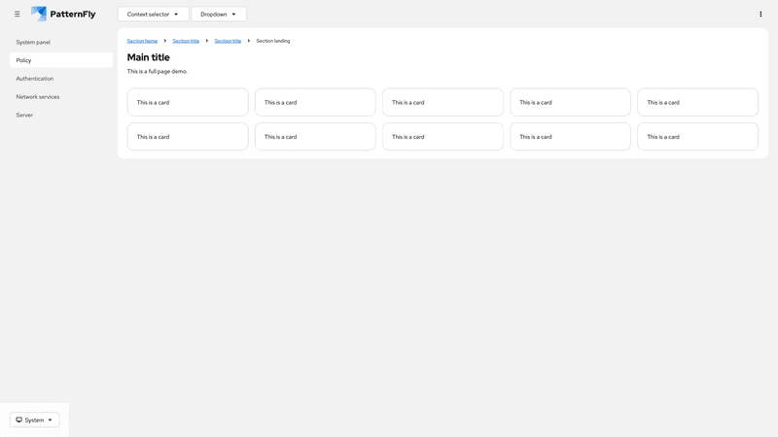The width and height of the screenshot is (778, 437).
Task: Open the System theme selector
Action: (x=34, y=420)
